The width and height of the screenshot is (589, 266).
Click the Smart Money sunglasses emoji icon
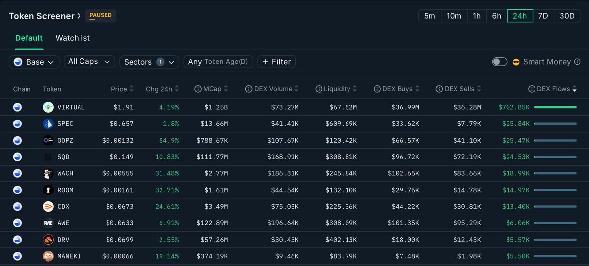coord(516,62)
